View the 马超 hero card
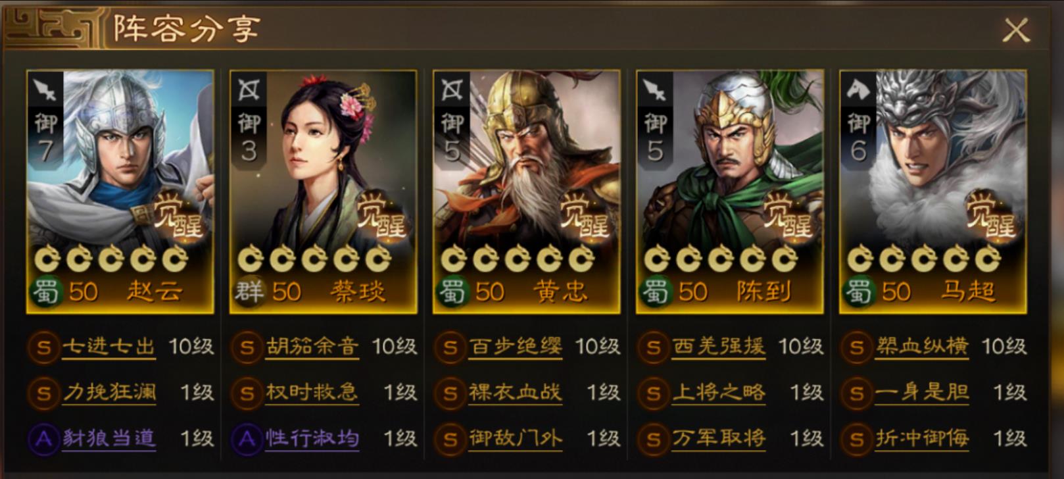 click(x=932, y=191)
